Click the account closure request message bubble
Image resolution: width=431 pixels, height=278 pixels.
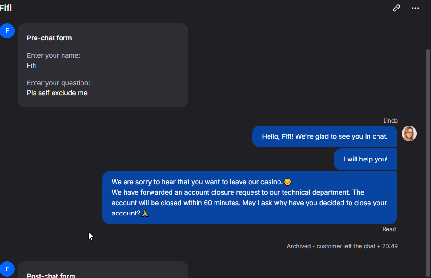[x=250, y=197]
